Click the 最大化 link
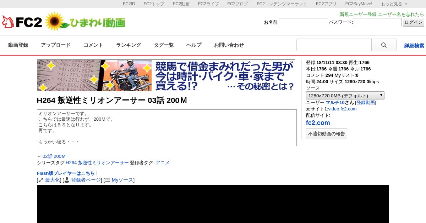 coord(53,180)
